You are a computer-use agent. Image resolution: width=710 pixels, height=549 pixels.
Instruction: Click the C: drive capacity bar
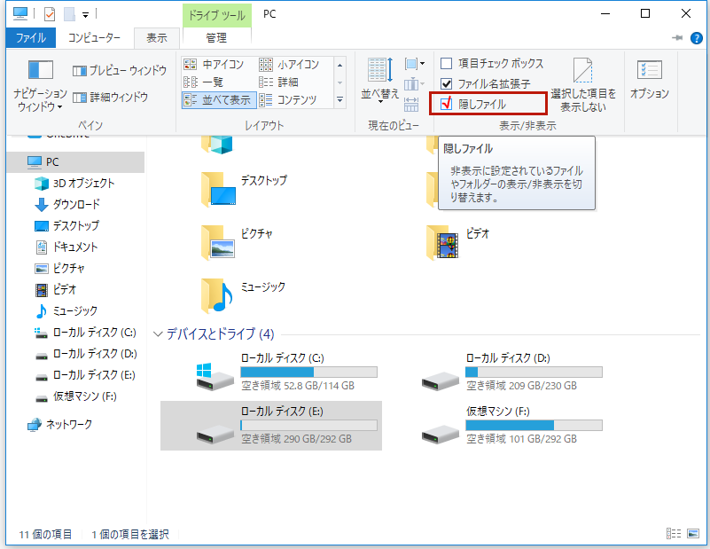(x=308, y=373)
